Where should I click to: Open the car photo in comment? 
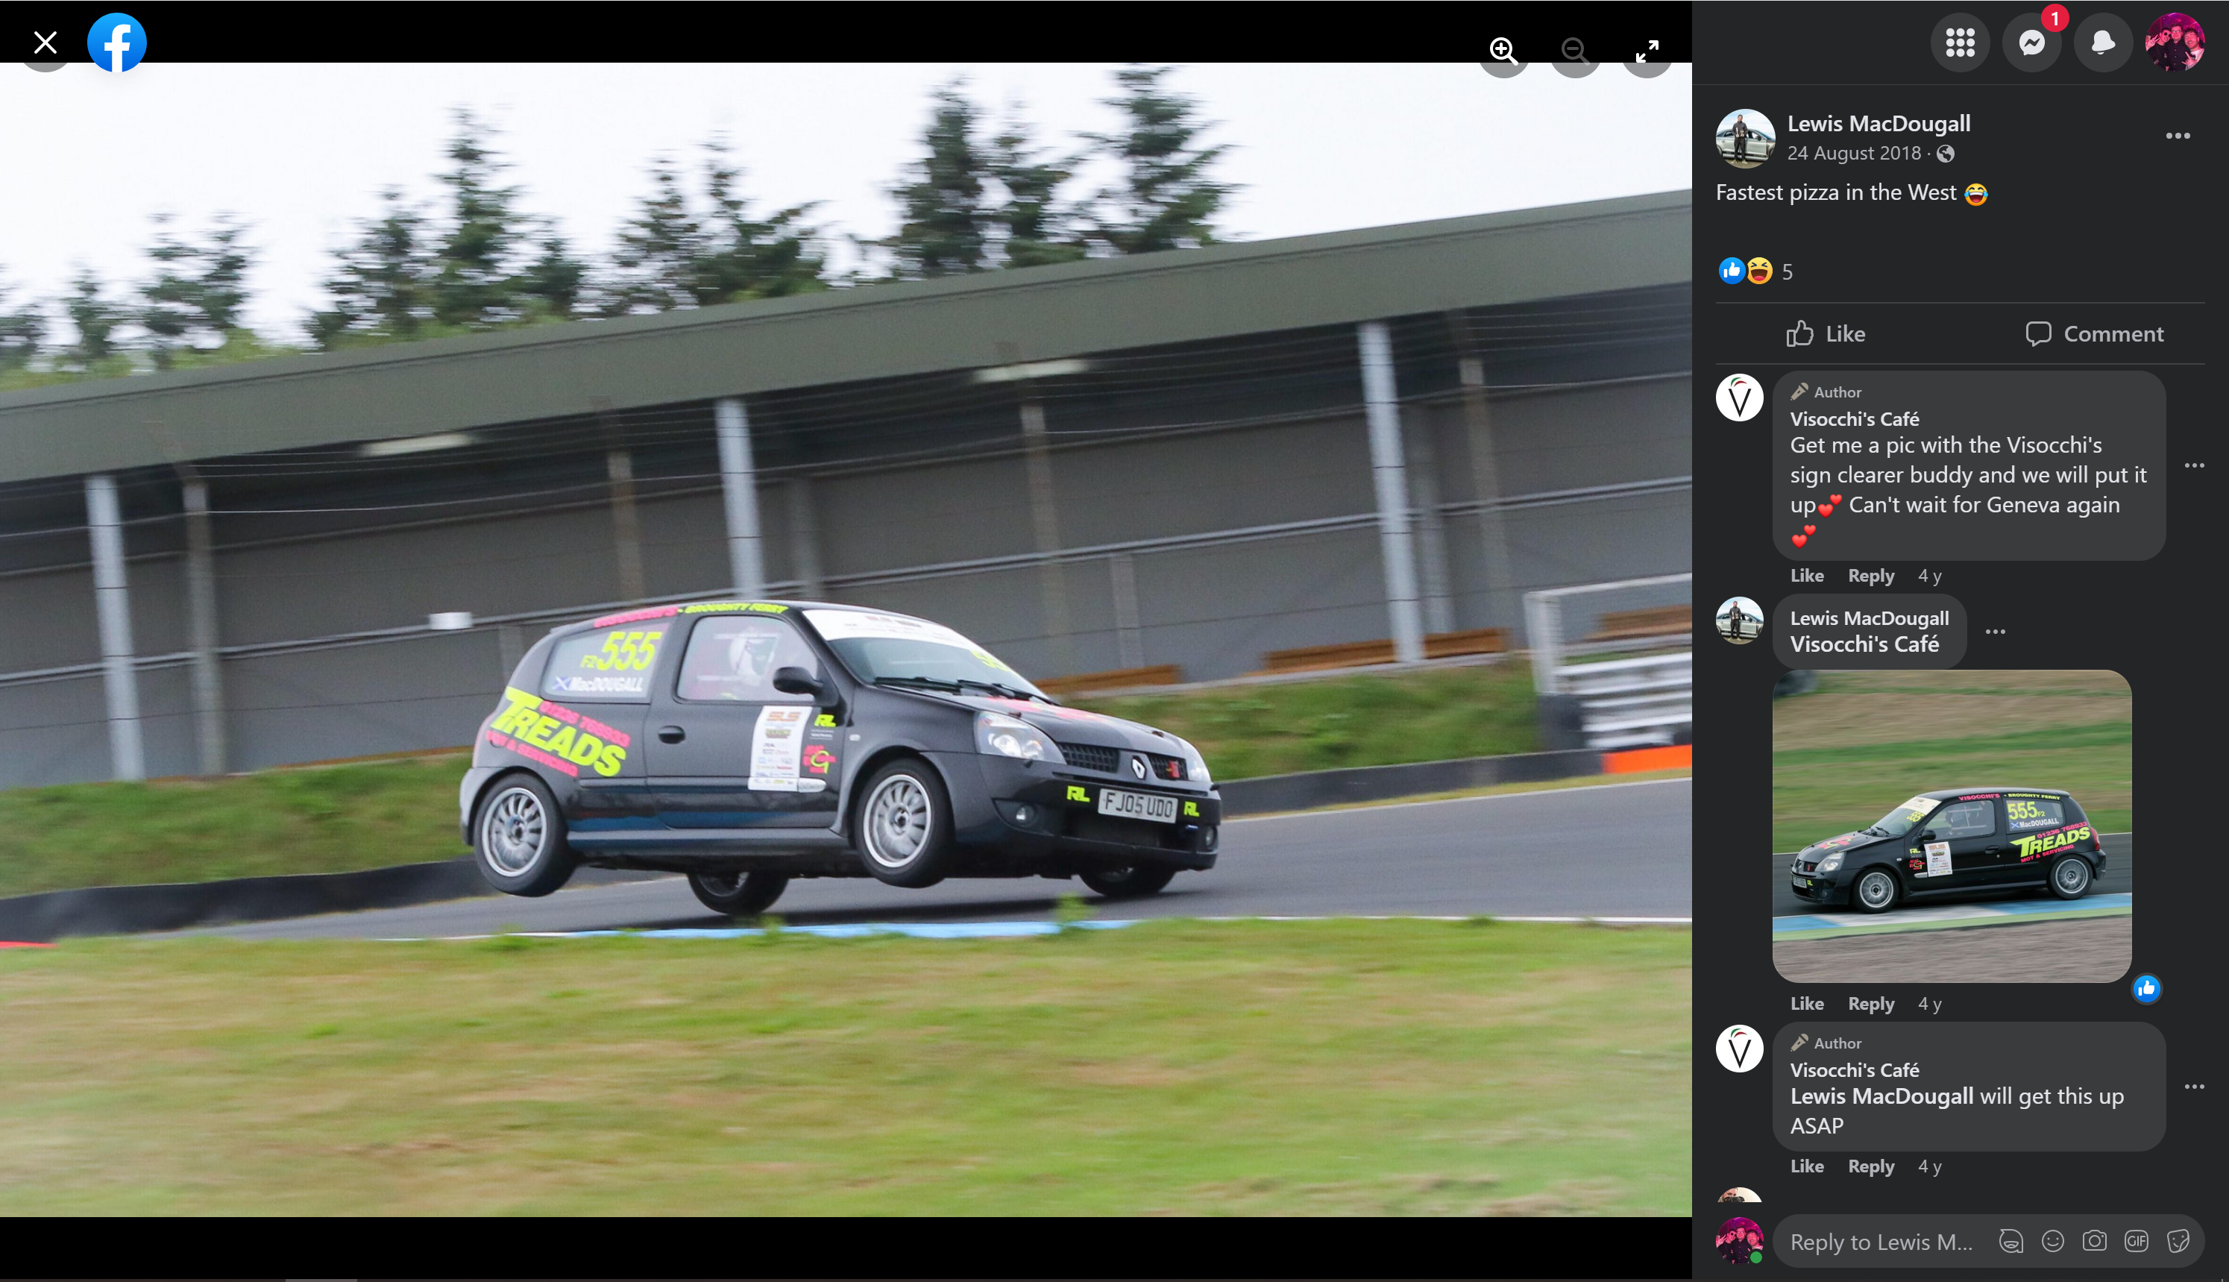click(x=1952, y=826)
